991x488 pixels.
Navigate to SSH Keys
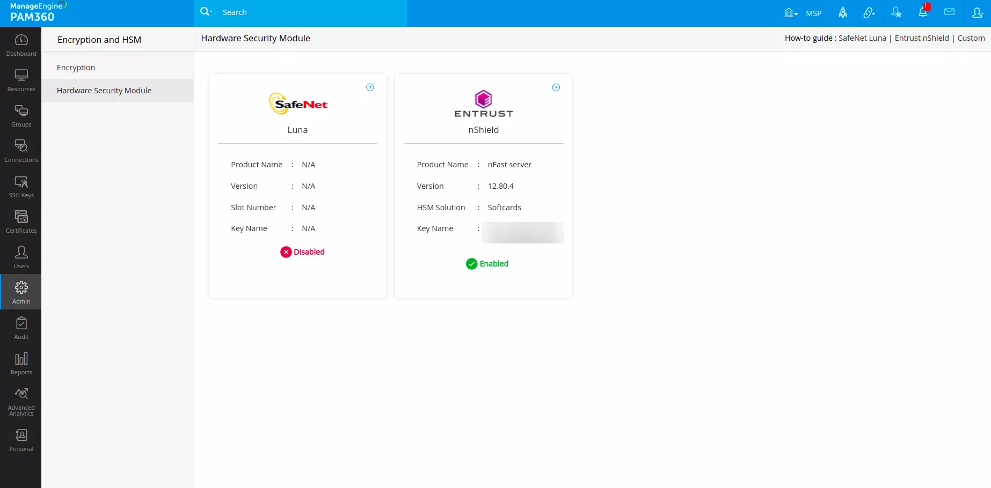(21, 187)
